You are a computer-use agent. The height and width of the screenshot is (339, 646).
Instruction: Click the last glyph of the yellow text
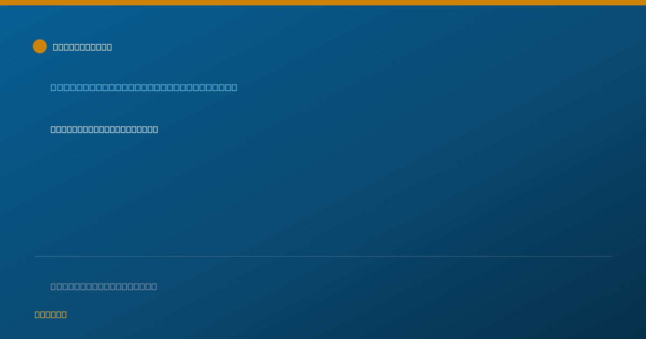click(64, 314)
